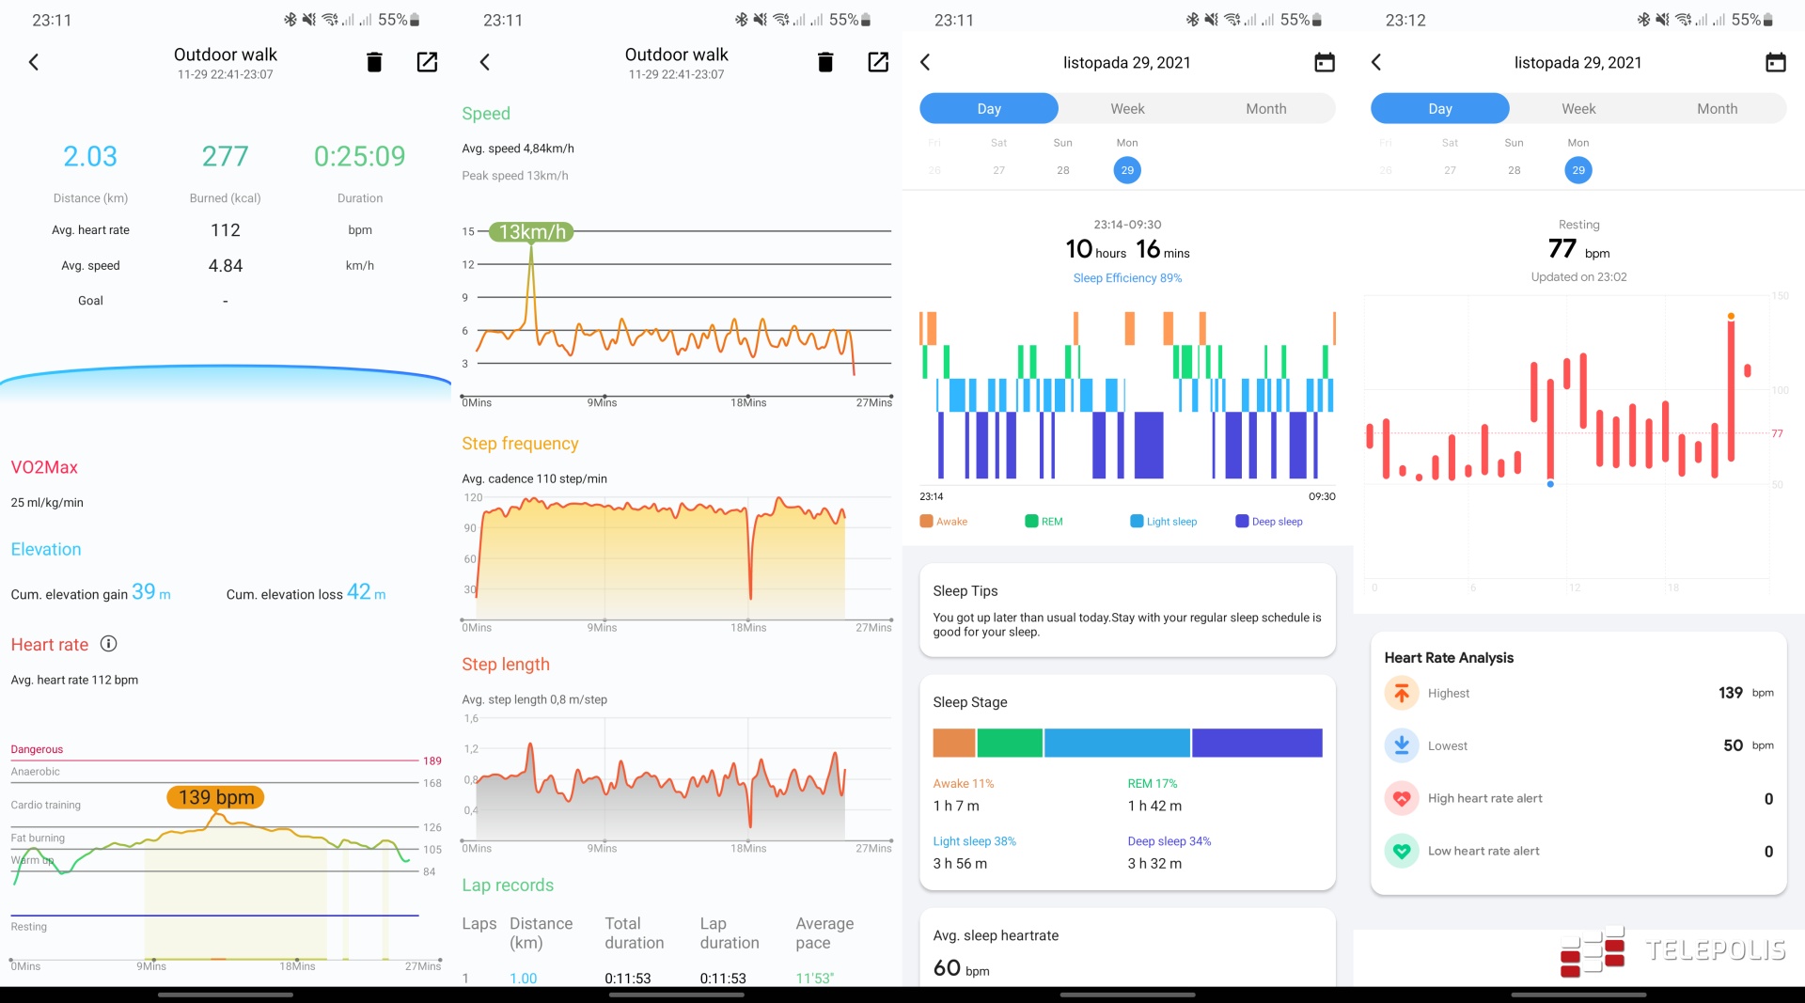Open the Heart rate info icon
This screenshot has width=1805, height=1003.
point(109,644)
